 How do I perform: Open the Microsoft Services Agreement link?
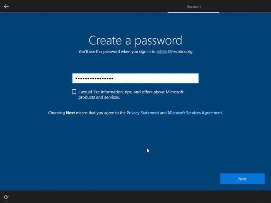pos(195,113)
